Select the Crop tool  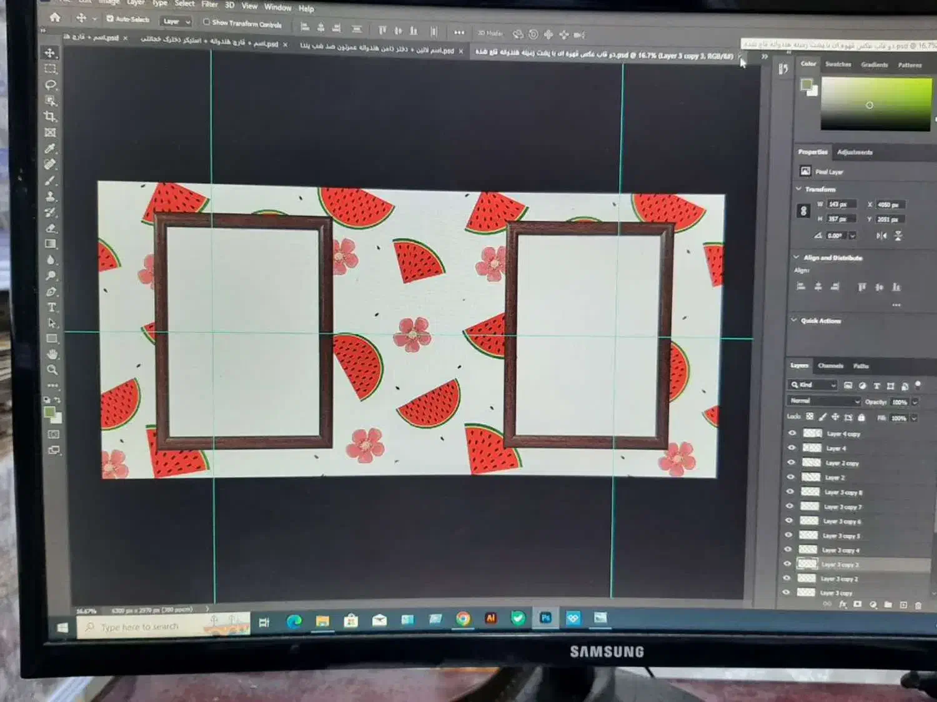[x=50, y=117]
